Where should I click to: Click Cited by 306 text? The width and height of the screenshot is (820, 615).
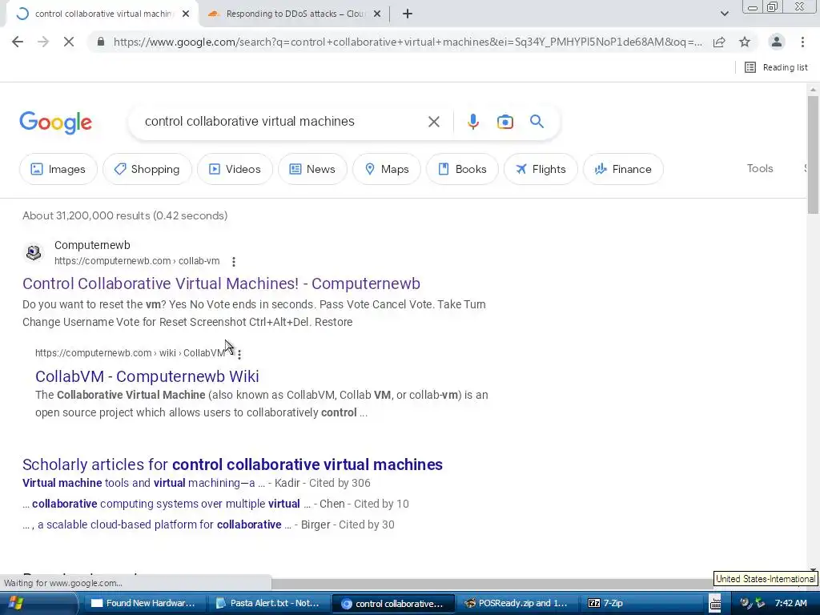(340, 483)
